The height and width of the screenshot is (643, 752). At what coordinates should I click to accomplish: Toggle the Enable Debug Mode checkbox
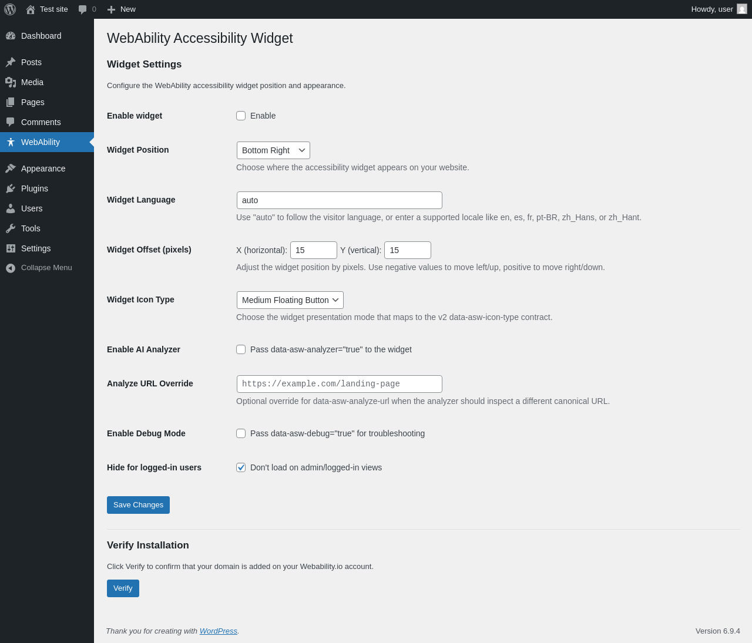tap(241, 433)
